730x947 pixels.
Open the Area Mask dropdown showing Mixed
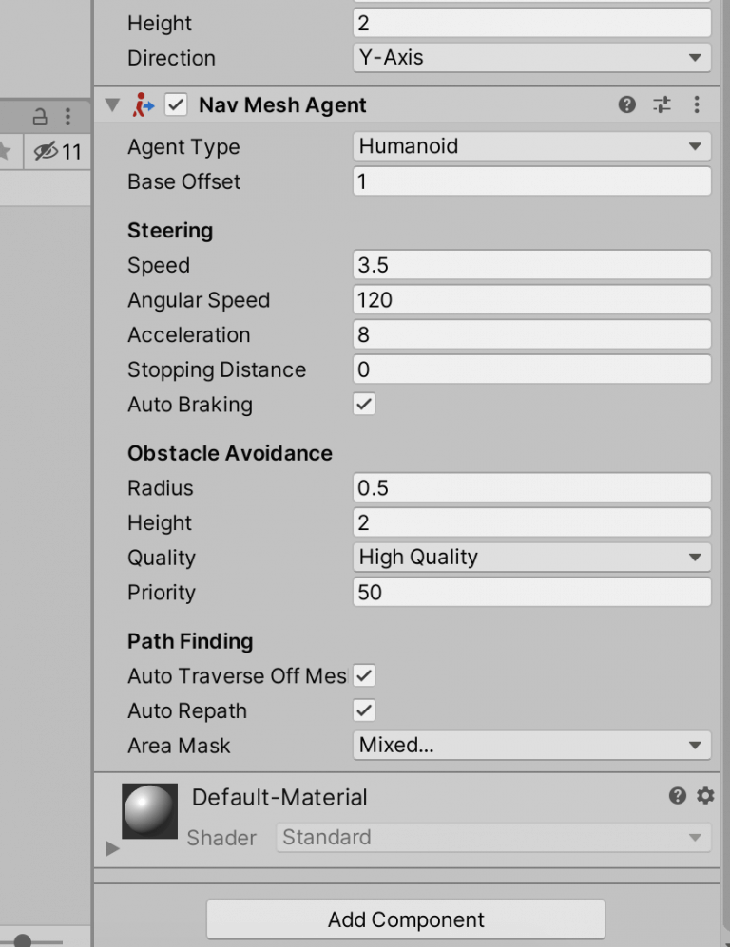[x=530, y=746]
